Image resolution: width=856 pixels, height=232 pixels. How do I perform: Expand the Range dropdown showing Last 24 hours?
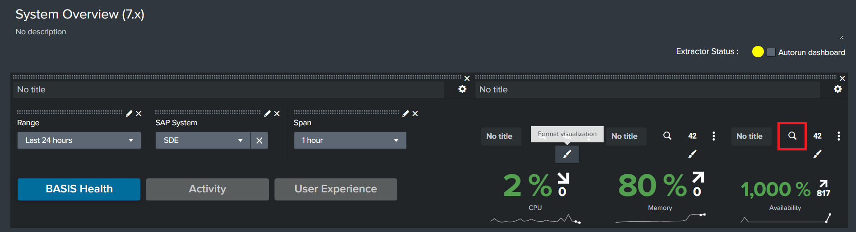(x=79, y=141)
